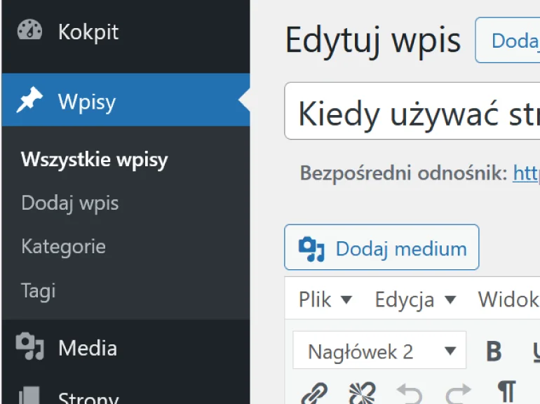Open the Widok menu
Image resolution: width=540 pixels, height=404 pixels.
(508, 299)
